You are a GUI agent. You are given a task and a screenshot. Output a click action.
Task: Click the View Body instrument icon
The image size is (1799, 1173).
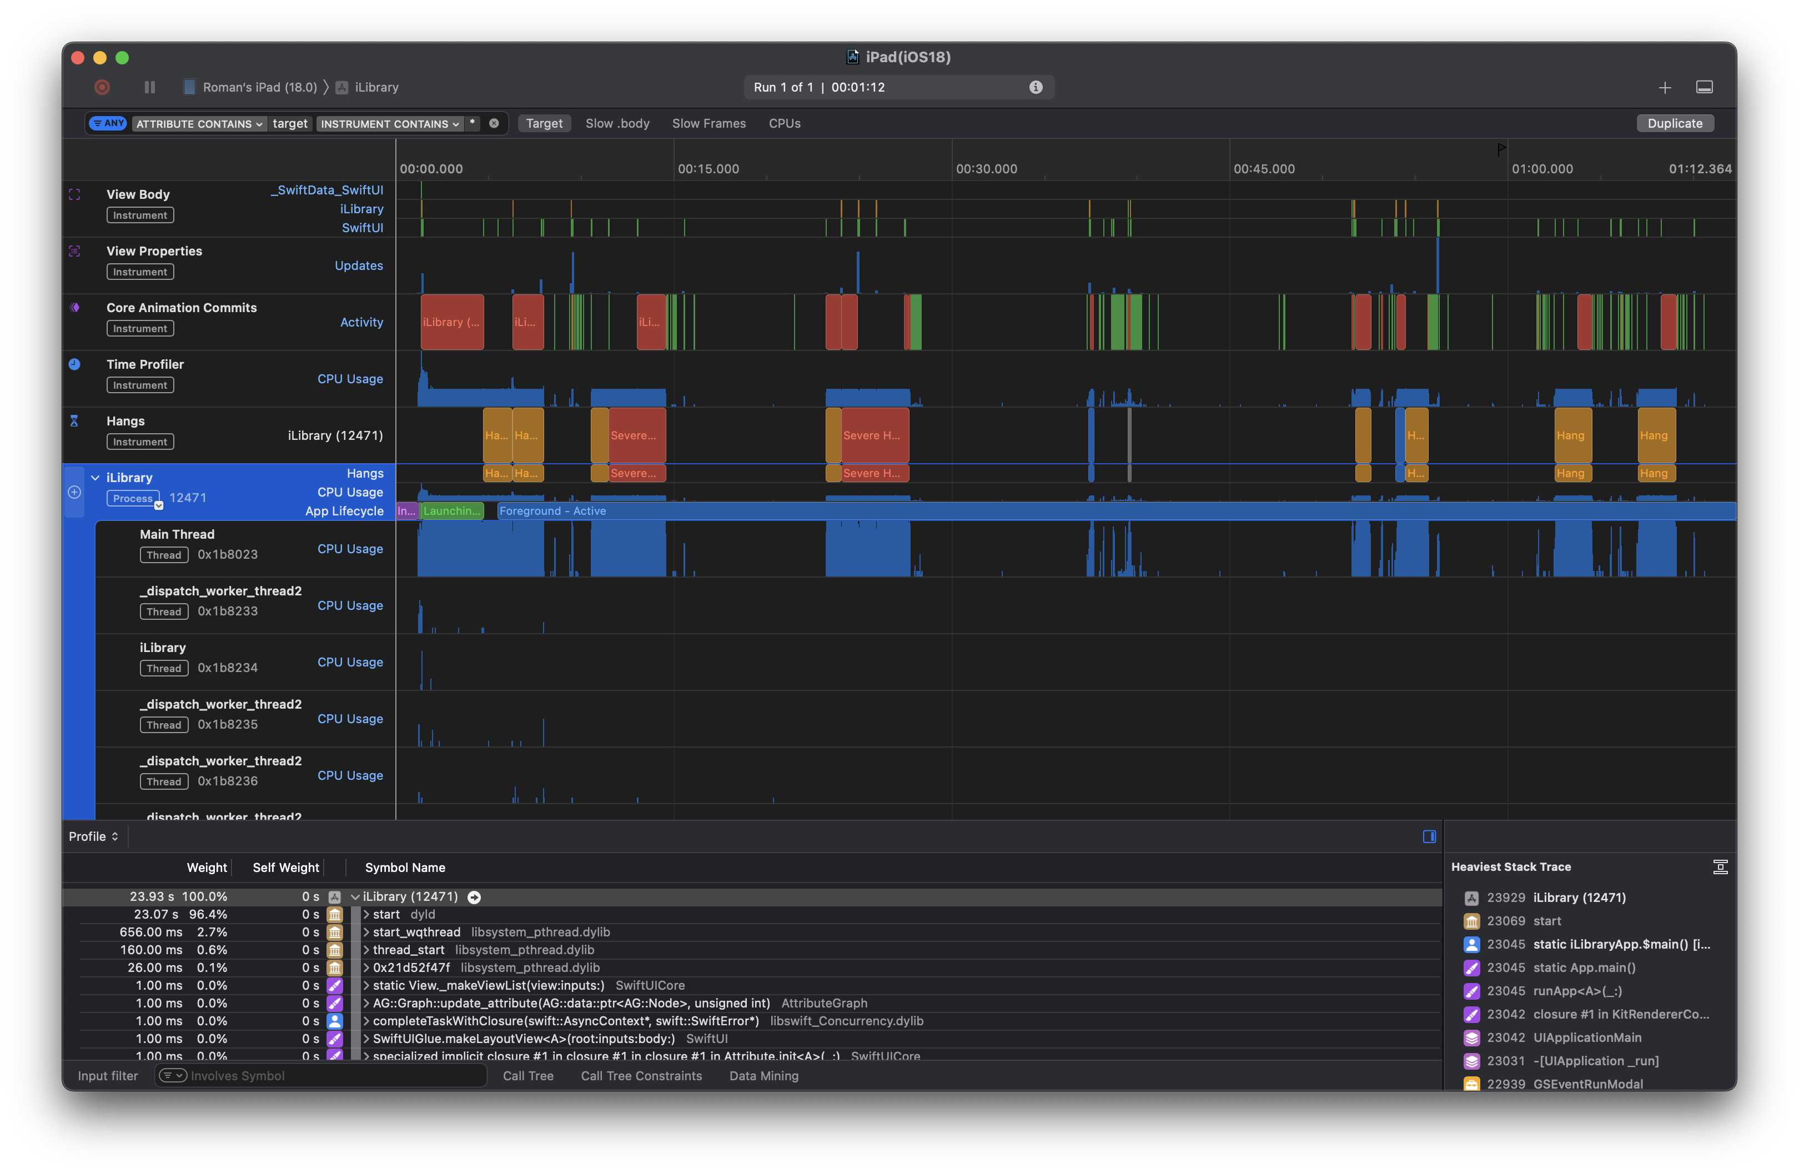(74, 194)
